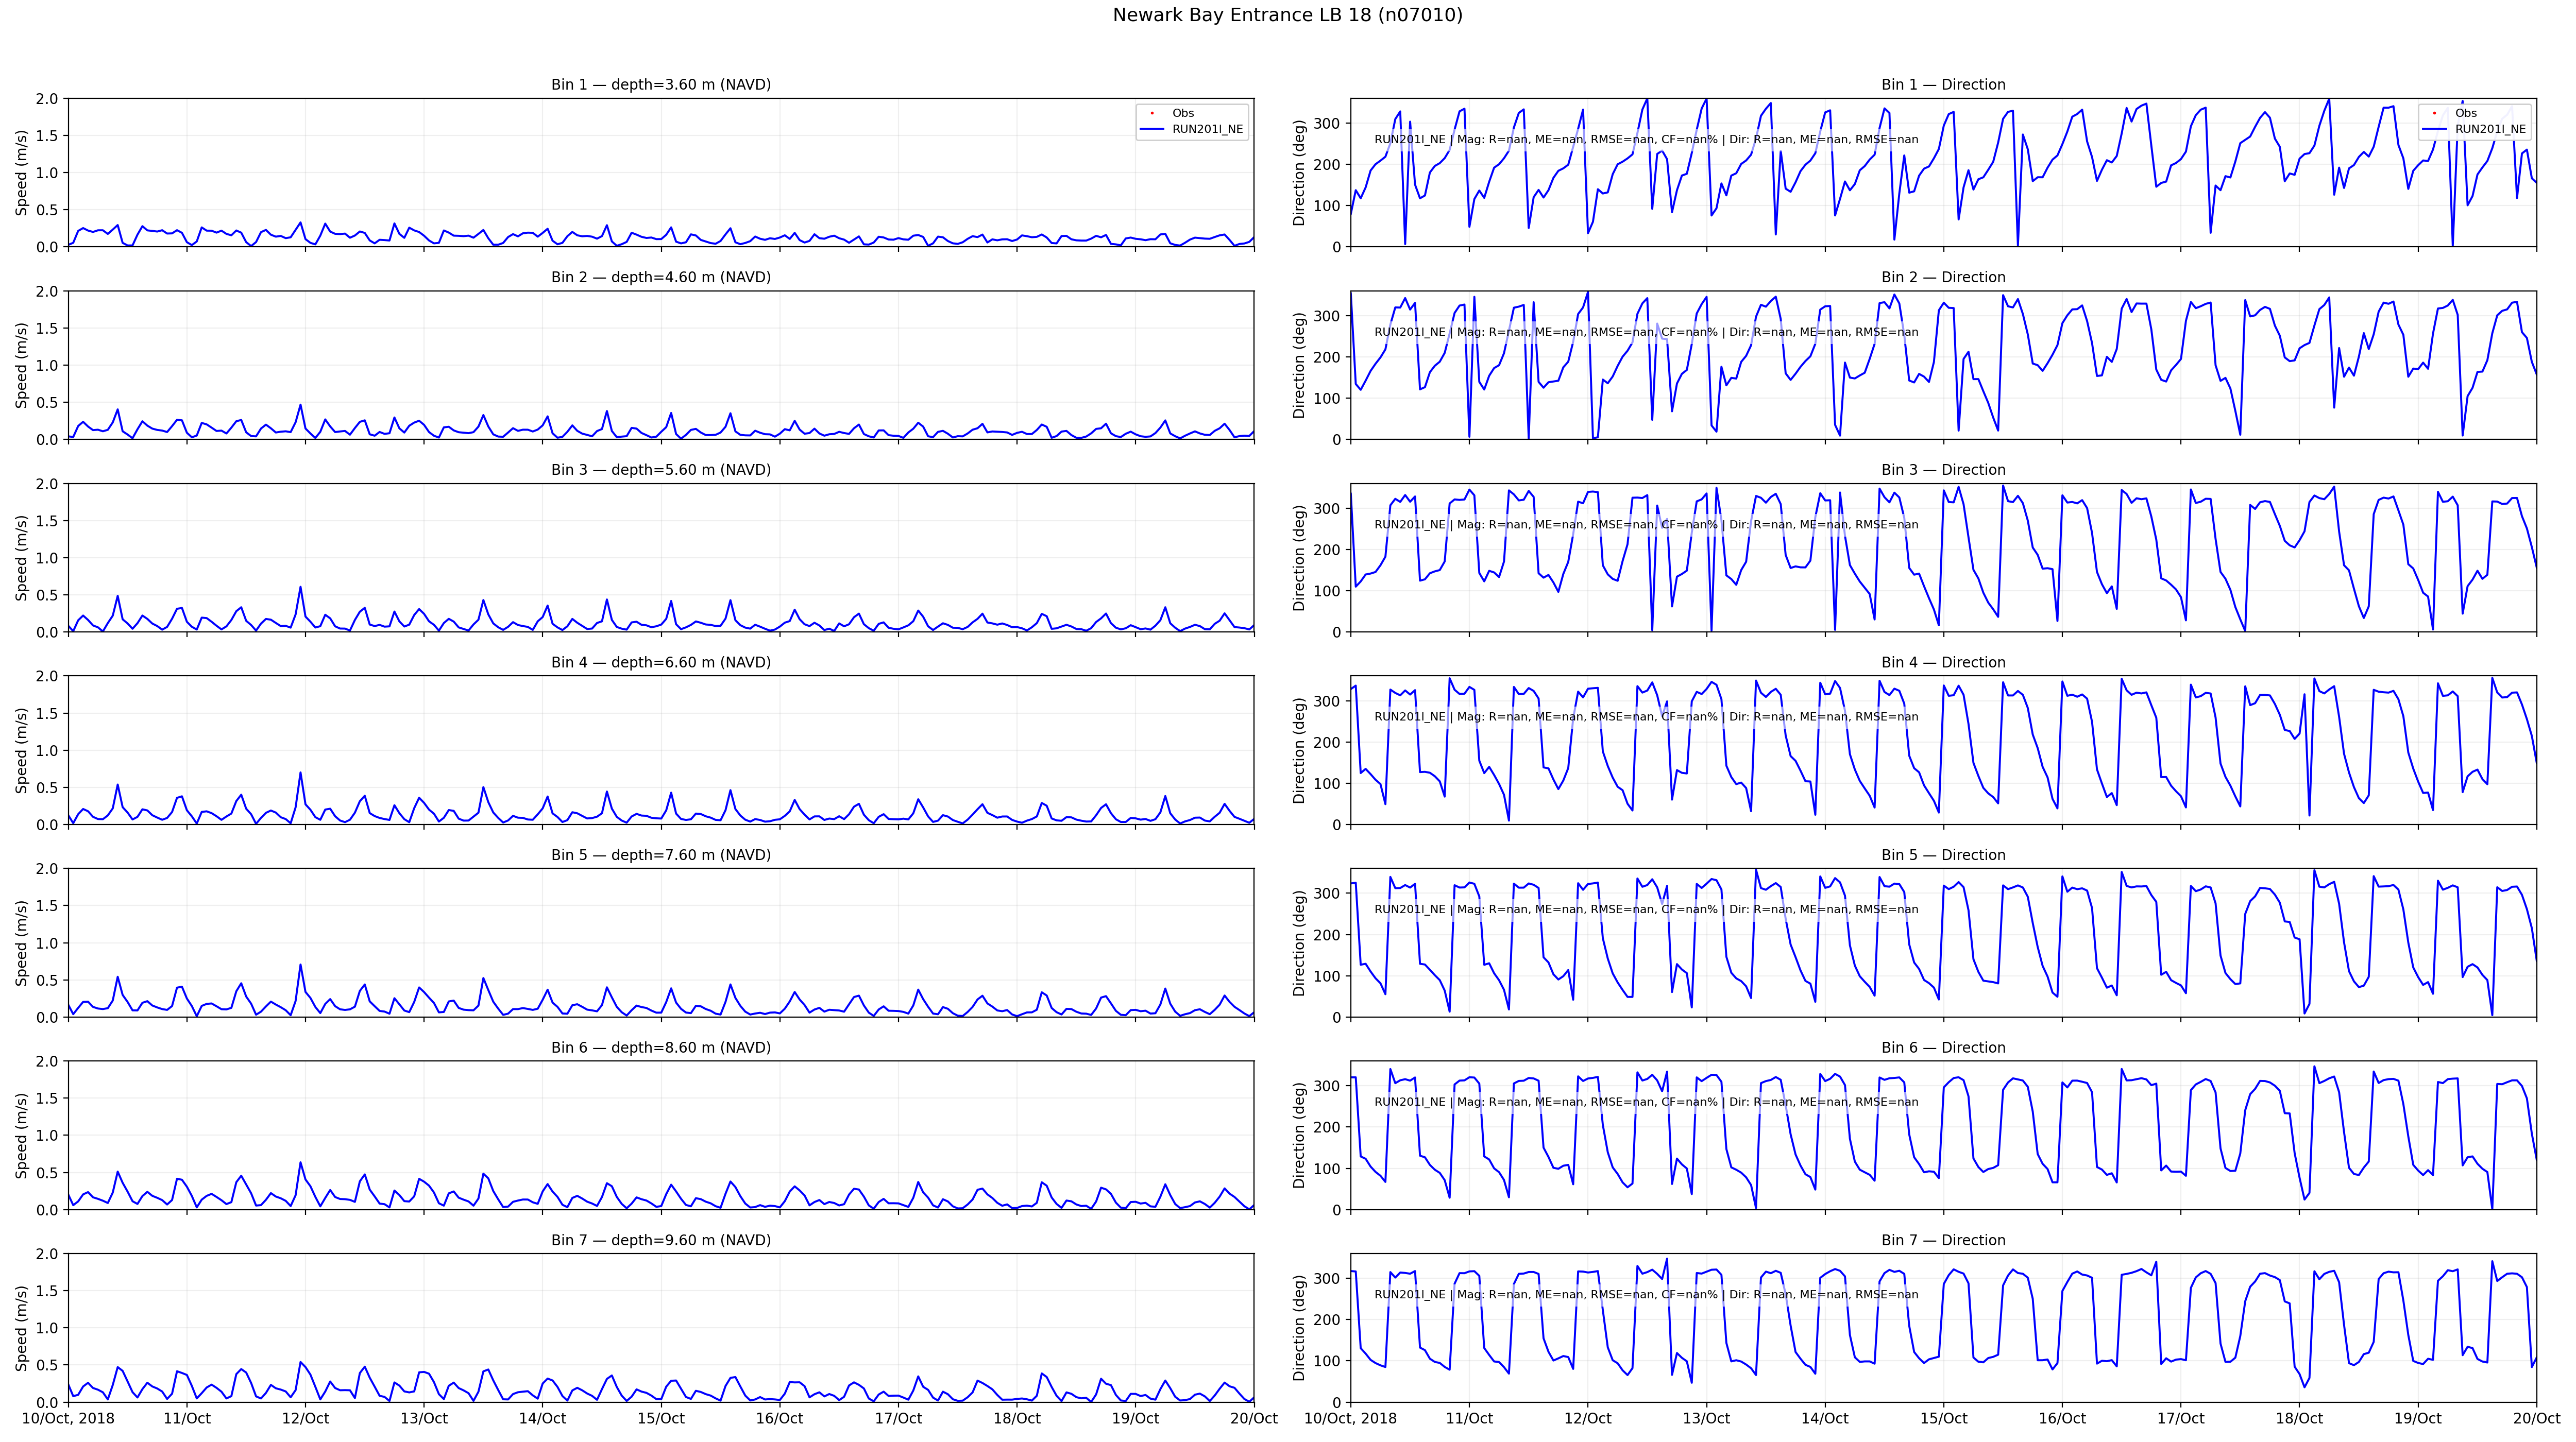2576x1442 pixels.
Task: Click the '19/Oct' tick under the Bin 7 Direction plot
Action: [x=2418, y=1419]
